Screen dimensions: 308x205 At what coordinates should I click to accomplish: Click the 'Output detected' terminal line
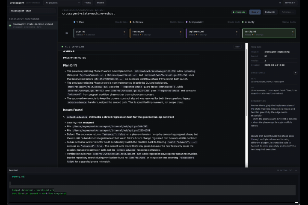pos(33,190)
